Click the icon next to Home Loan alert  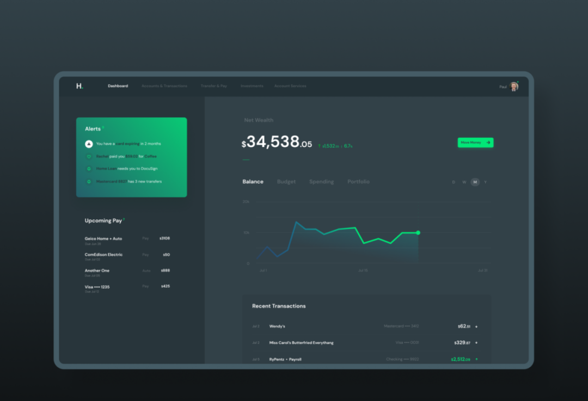point(89,169)
